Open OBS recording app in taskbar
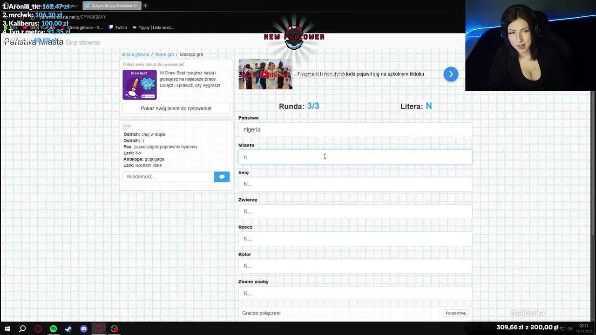Screen dimensions: 596x335 tap(115, 328)
